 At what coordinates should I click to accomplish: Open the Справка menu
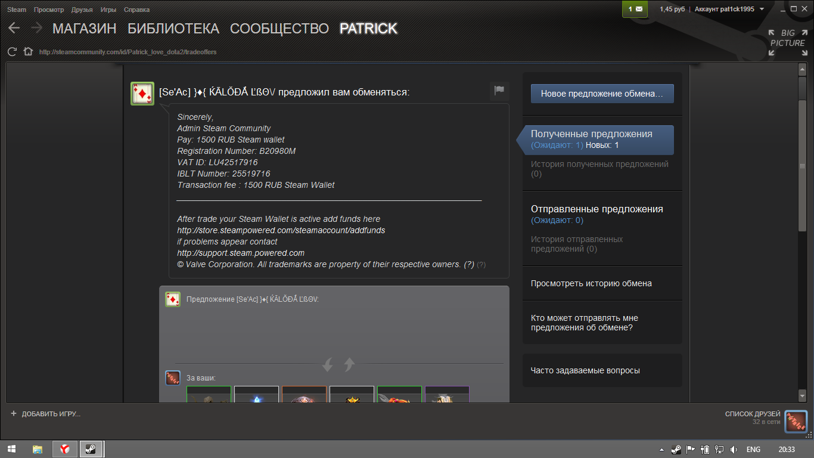point(137,10)
